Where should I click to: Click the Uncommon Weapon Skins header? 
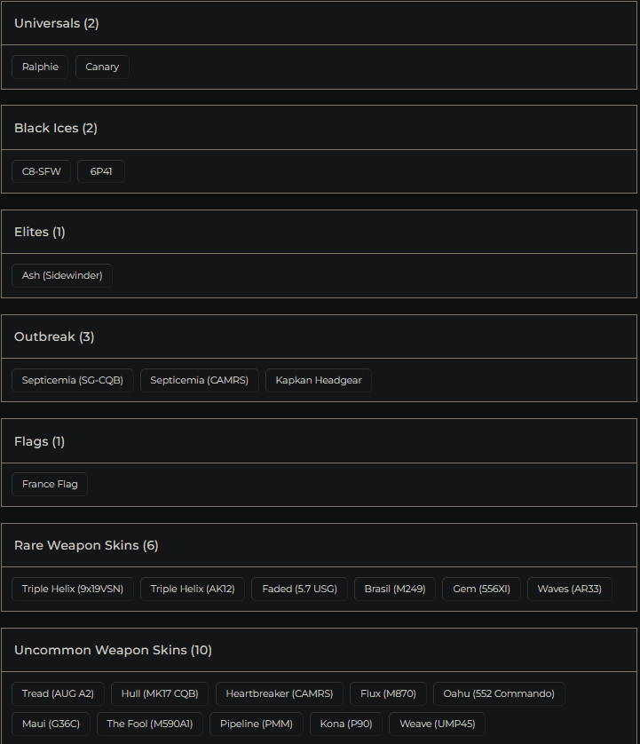point(113,649)
